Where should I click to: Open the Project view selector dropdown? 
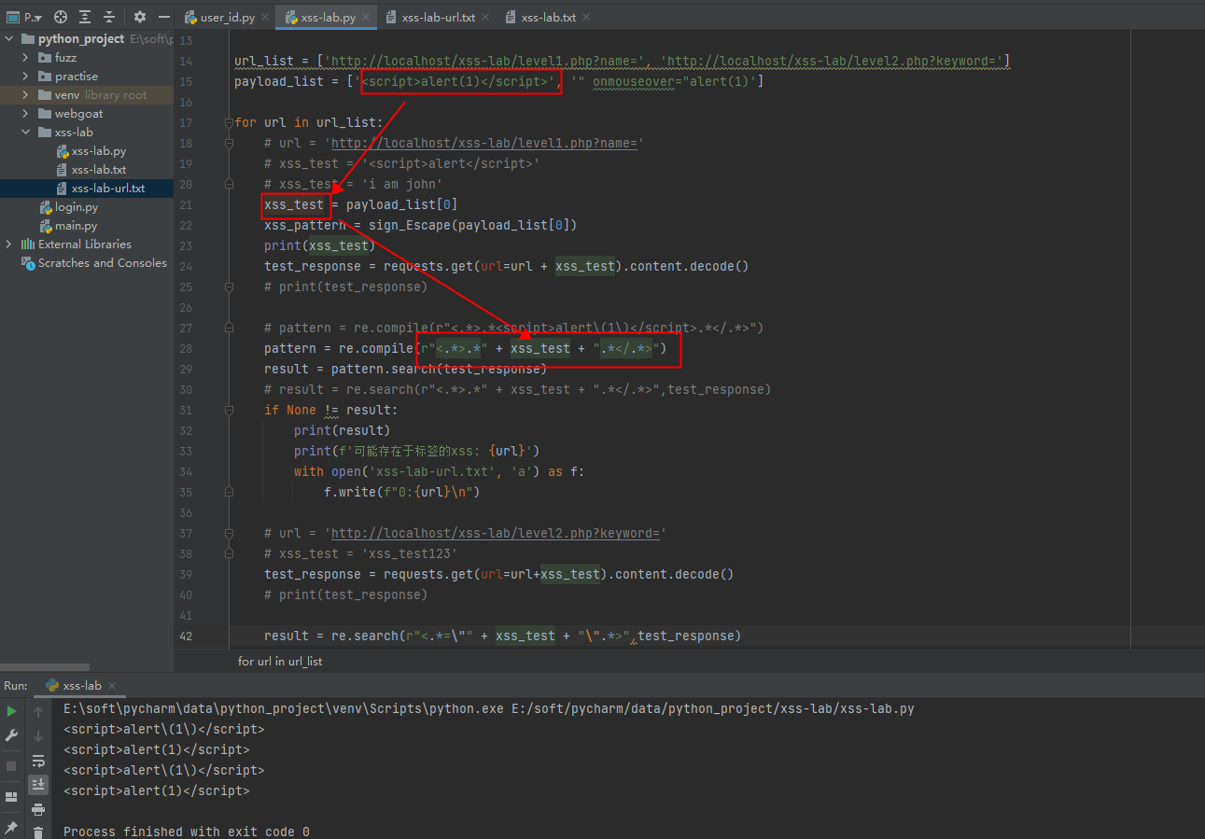[x=24, y=17]
